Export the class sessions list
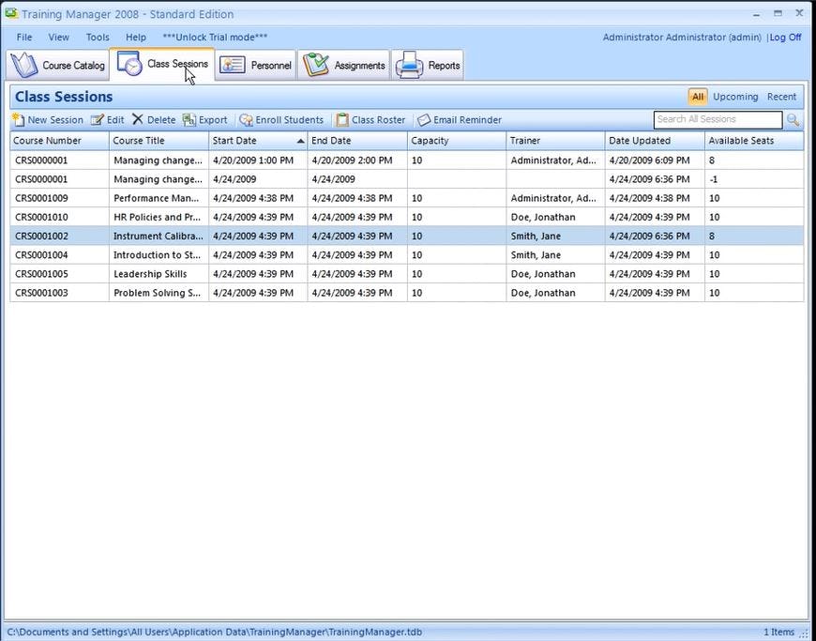Screen dimensions: 816x641 204,119
